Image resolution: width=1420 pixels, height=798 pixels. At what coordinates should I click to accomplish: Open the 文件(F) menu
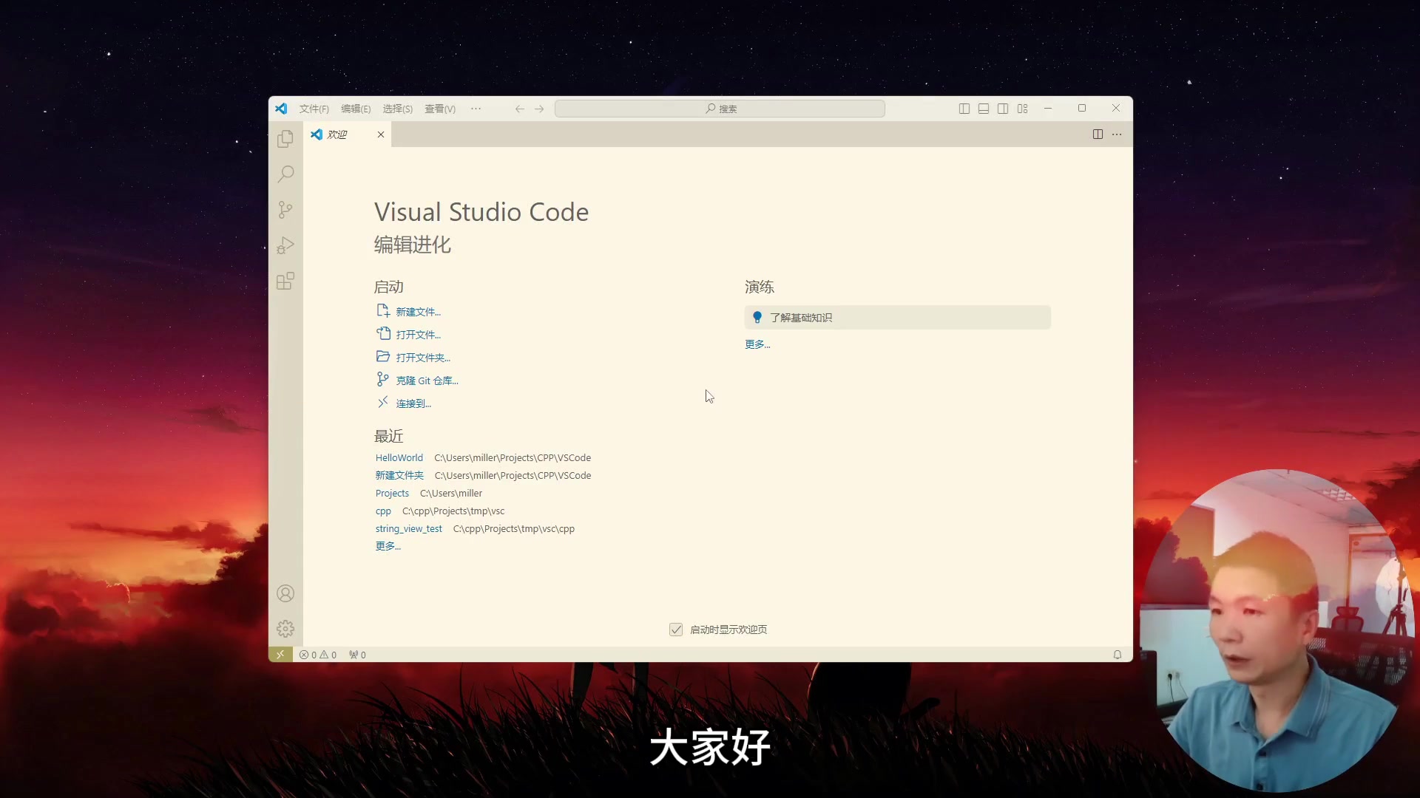(314, 109)
